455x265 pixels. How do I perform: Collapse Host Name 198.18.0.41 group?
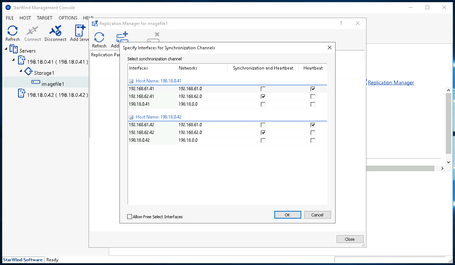point(131,81)
